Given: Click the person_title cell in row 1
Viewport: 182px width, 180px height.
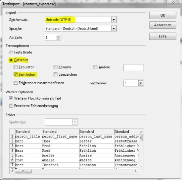Looking at the screenshot, I should [28, 136].
